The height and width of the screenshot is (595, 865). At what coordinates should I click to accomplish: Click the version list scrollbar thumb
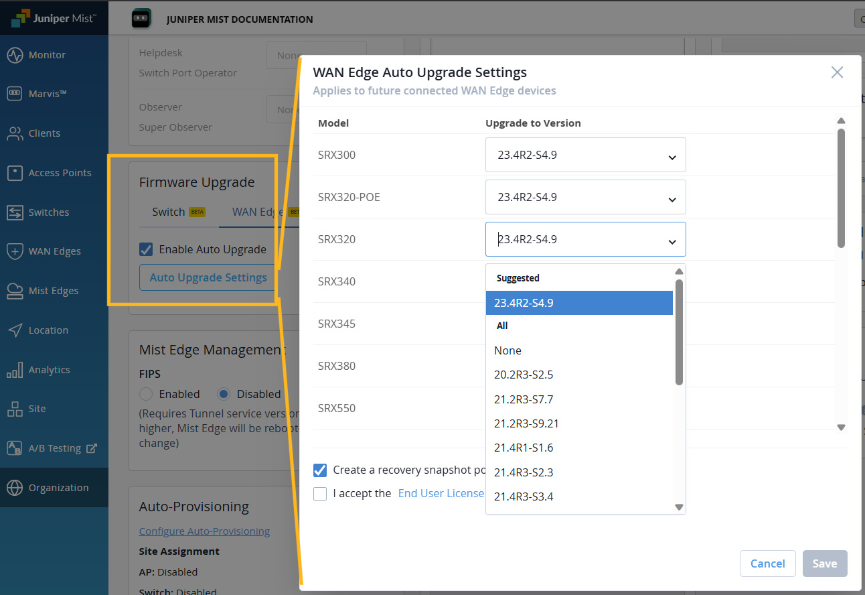(x=679, y=332)
